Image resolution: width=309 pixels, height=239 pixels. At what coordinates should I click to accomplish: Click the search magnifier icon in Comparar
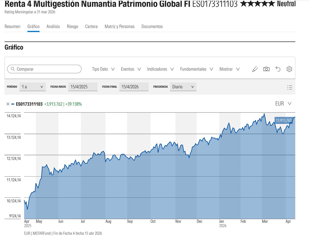pos(12,69)
